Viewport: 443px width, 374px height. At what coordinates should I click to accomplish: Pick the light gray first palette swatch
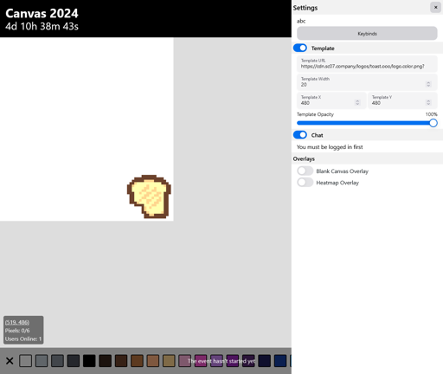pyautogui.click(x=25, y=361)
